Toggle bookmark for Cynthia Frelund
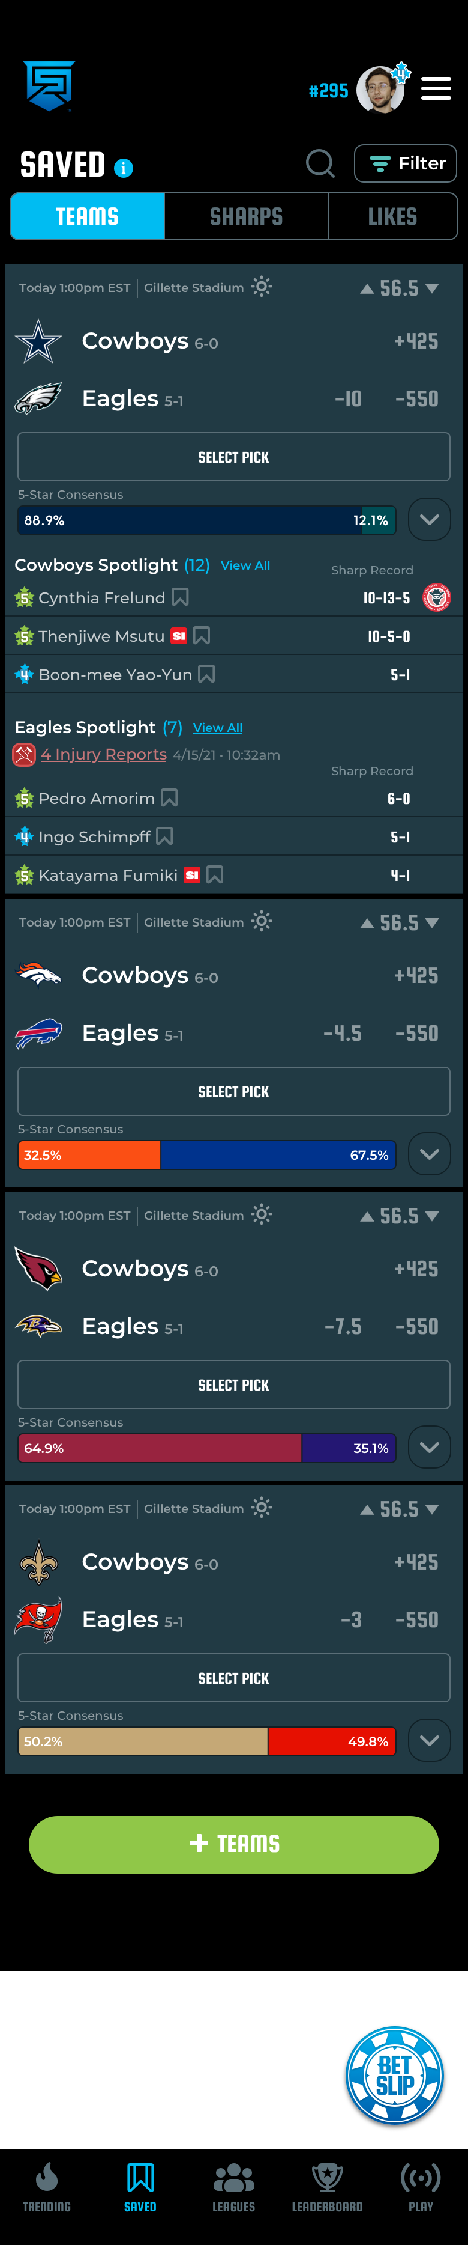Image resolution: width=468 pixels, height=2245 pixels. [180, 598]
